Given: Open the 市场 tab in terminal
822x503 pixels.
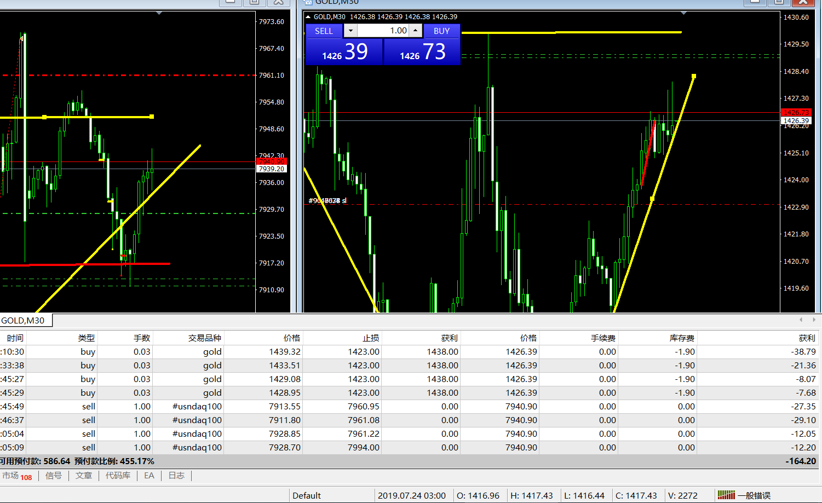Looking at the screenshot, I should (16, 476).
